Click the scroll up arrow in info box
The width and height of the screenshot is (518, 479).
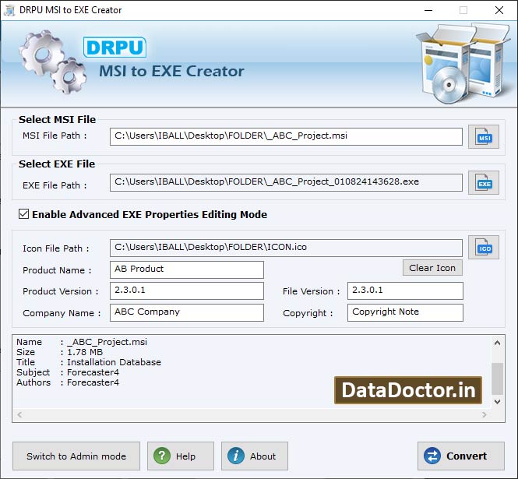(x=497, y=343)
